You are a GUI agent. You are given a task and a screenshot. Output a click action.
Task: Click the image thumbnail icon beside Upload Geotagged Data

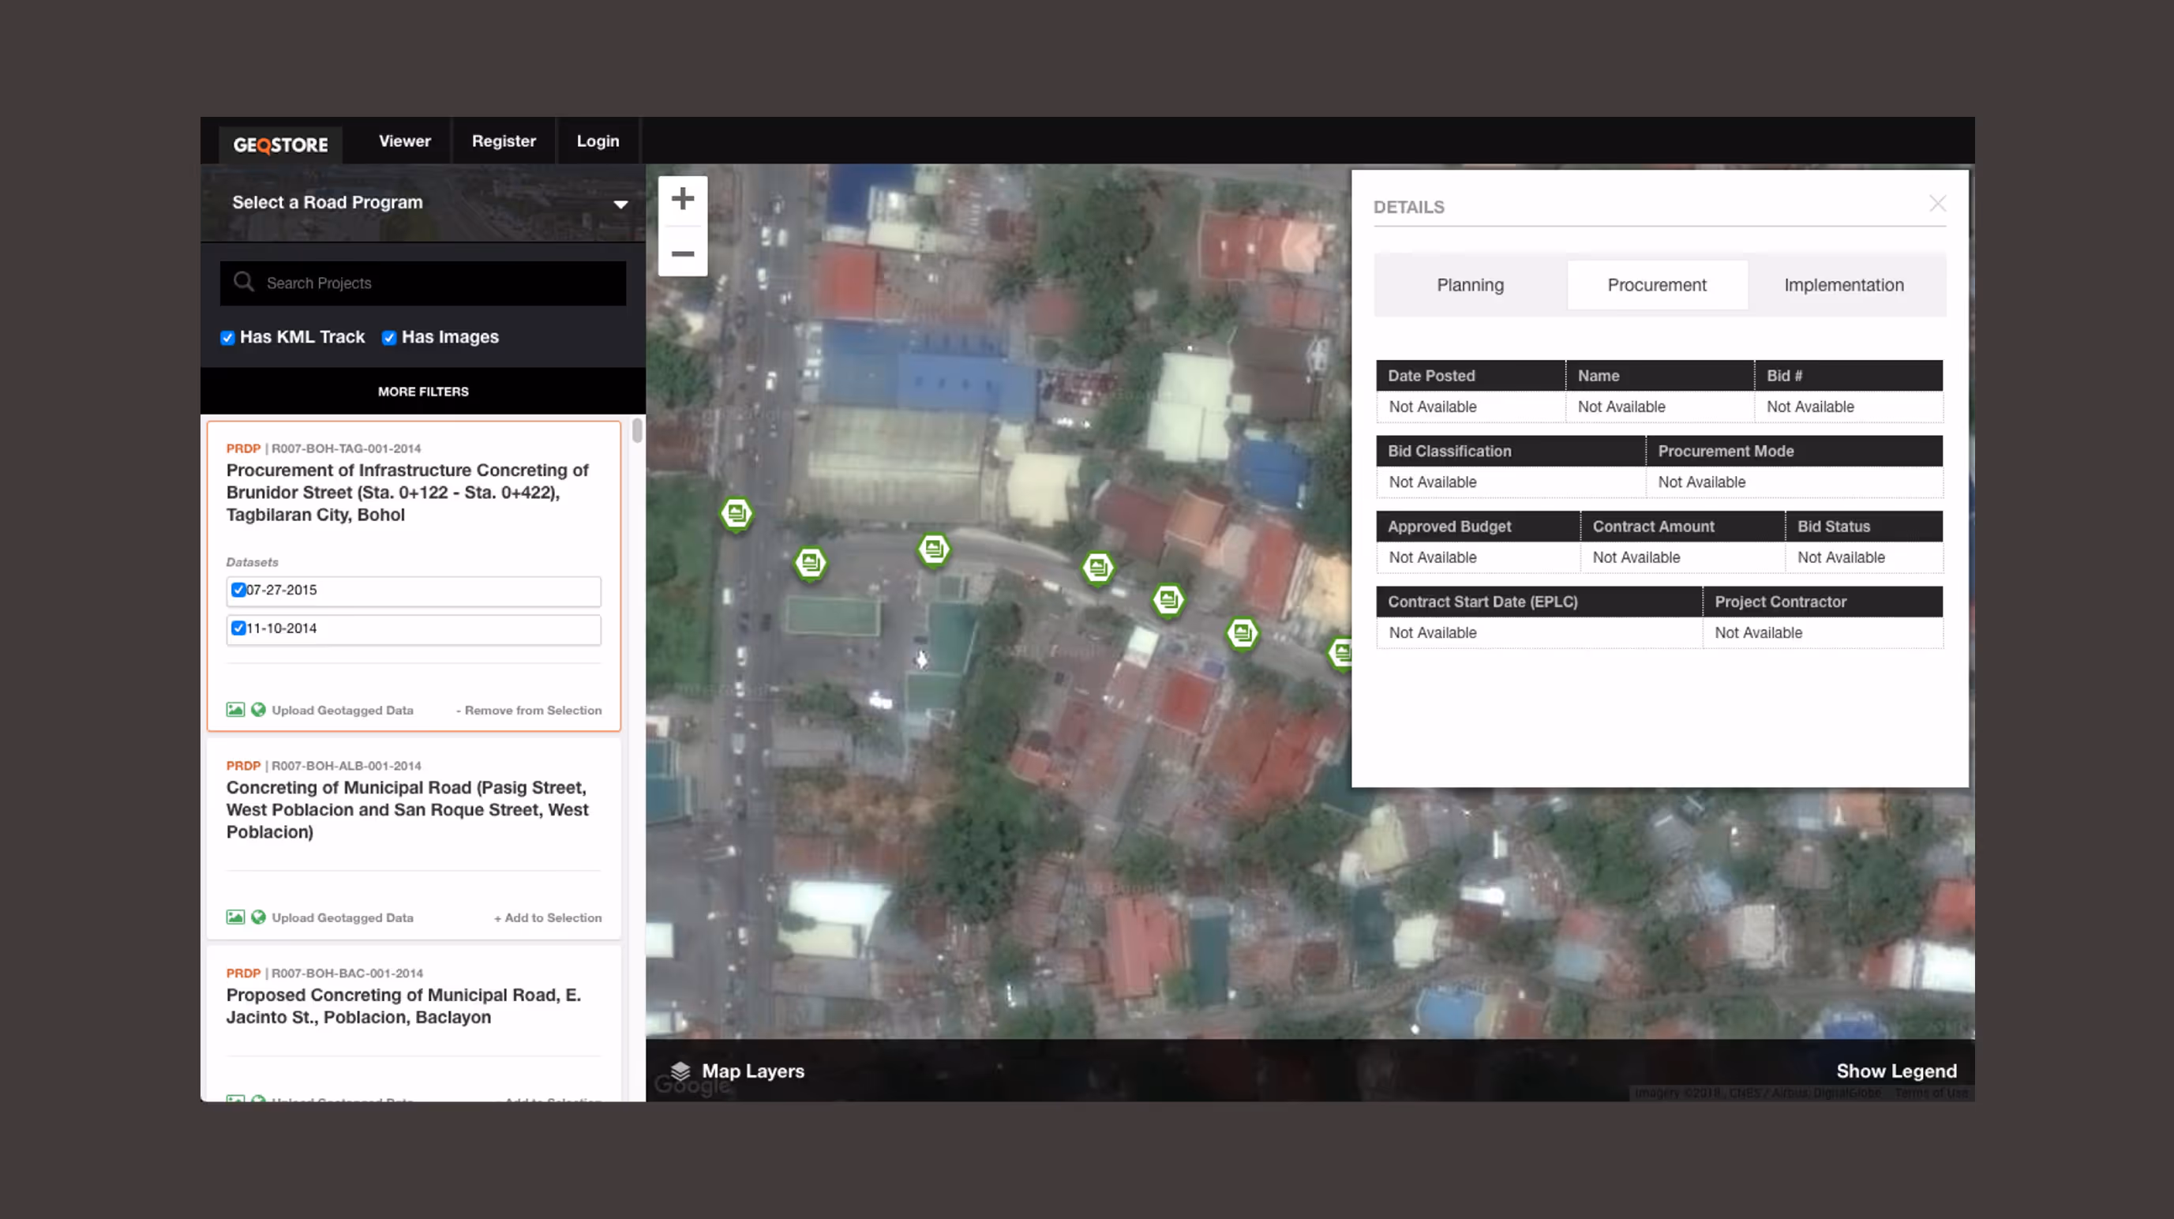(234, 709)
